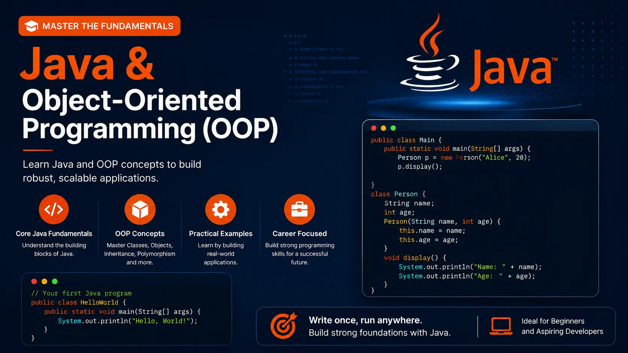Click the 'p.display();' line
This screenshot has height=353, width=628.
[x=420, y=167]
